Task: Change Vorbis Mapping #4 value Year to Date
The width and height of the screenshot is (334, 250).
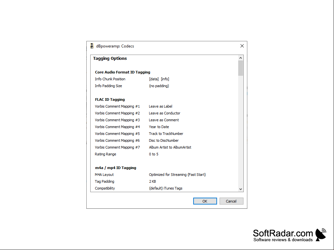Action: pyautogui.click(x=159, y=127)
